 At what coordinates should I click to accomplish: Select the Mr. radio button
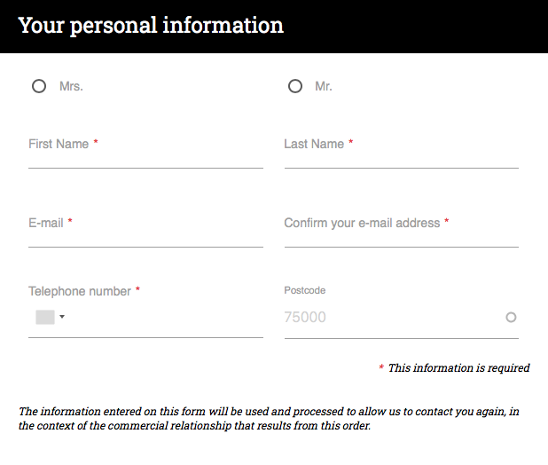(x=295, y=86)
